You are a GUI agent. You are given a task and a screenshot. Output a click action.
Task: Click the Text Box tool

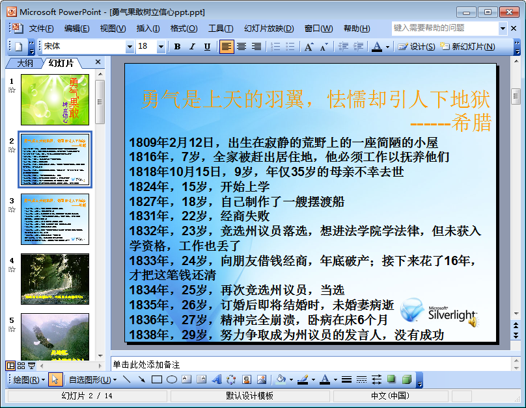(x=187, y=379)
